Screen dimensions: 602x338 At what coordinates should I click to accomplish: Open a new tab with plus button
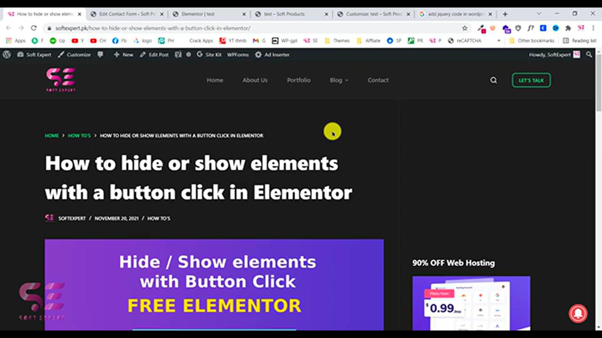click(x=505, y=14)
